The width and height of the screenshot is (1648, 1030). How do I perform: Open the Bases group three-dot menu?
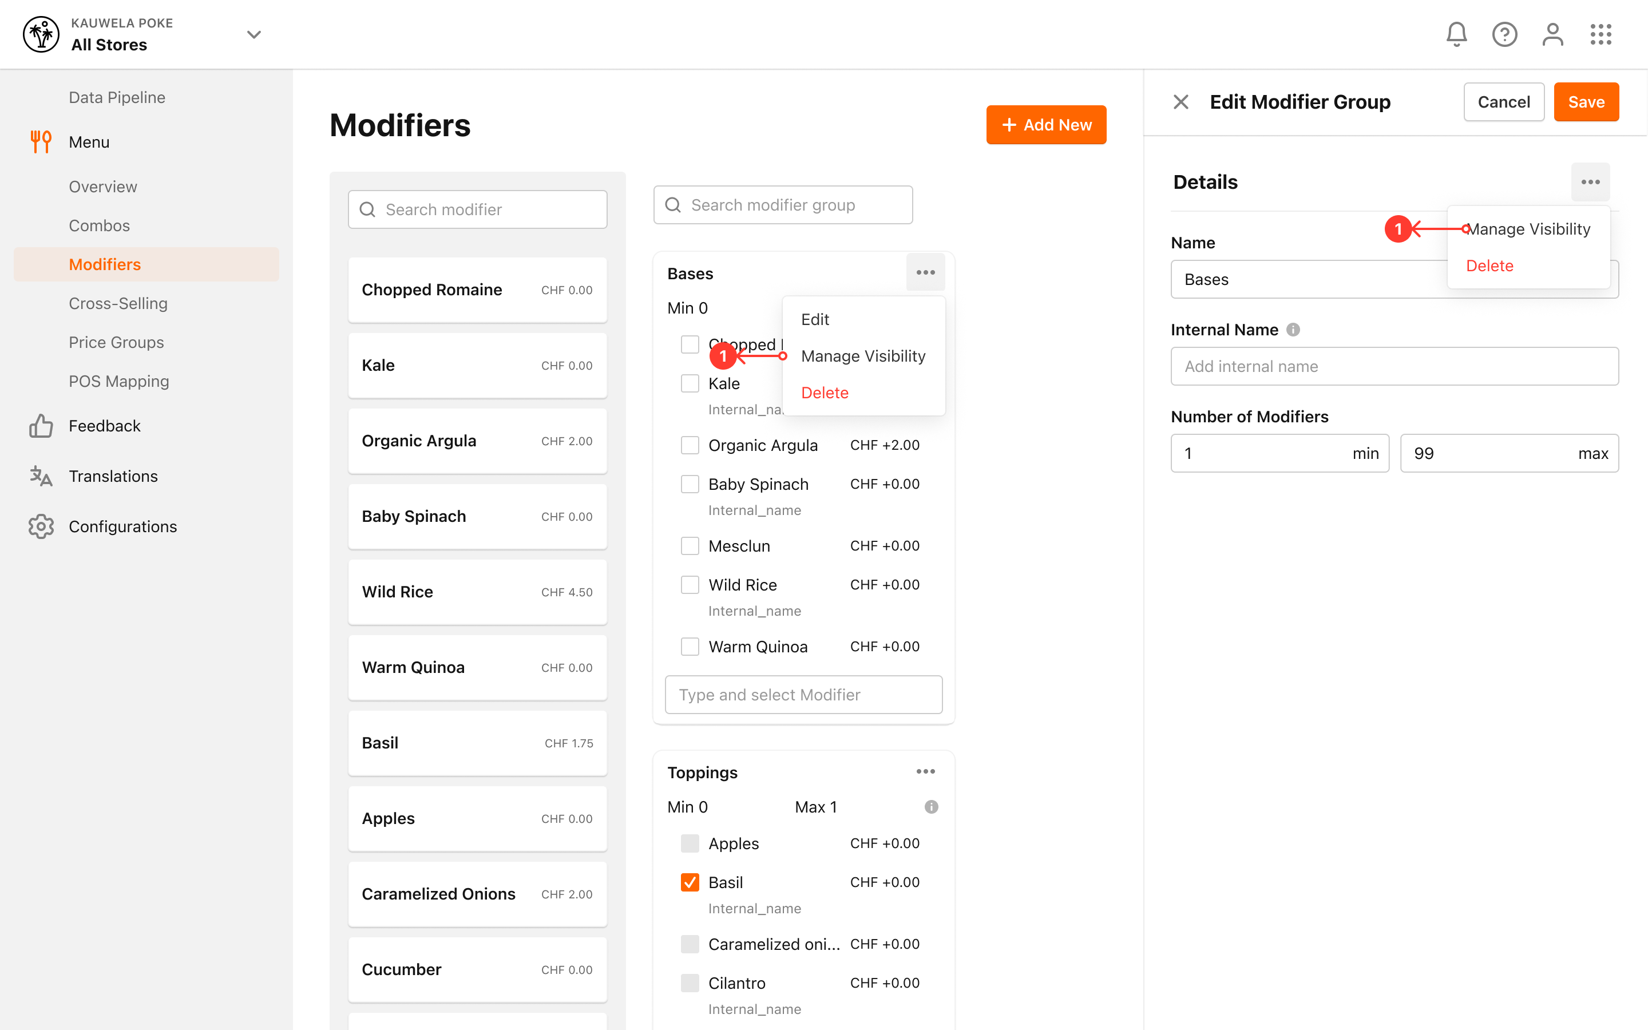[x=925, y=272]
